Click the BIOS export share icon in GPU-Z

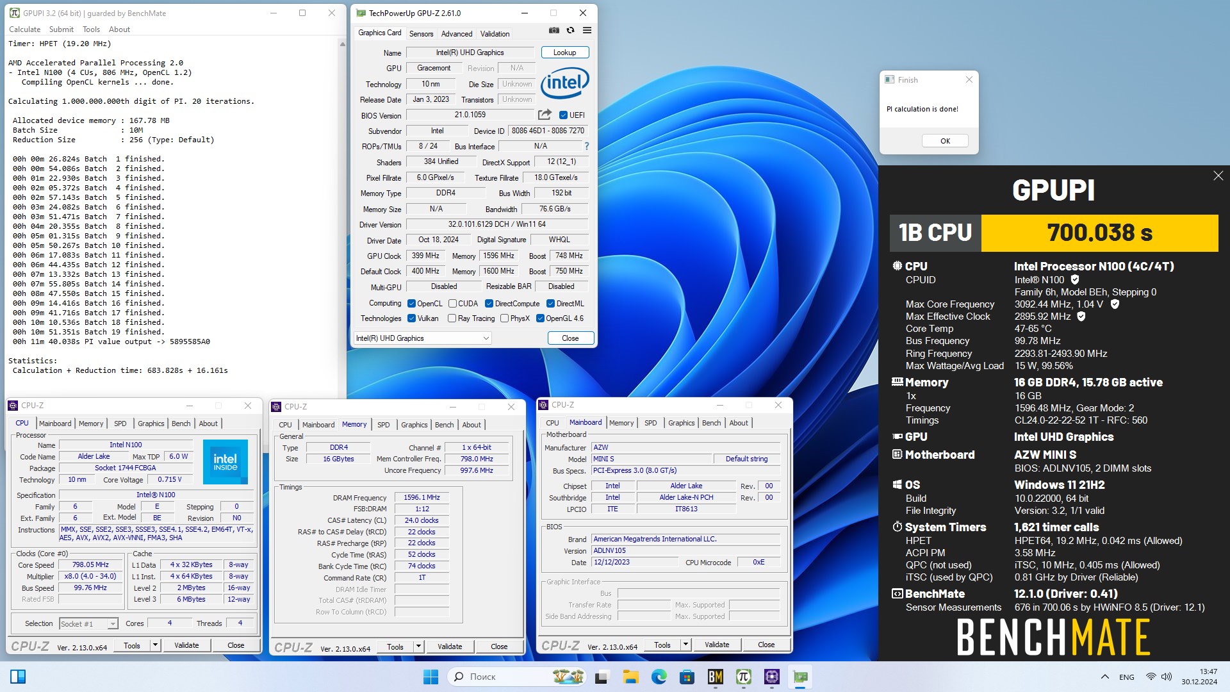coord(545,115)
